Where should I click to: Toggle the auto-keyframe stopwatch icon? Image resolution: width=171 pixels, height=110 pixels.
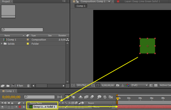105,97
